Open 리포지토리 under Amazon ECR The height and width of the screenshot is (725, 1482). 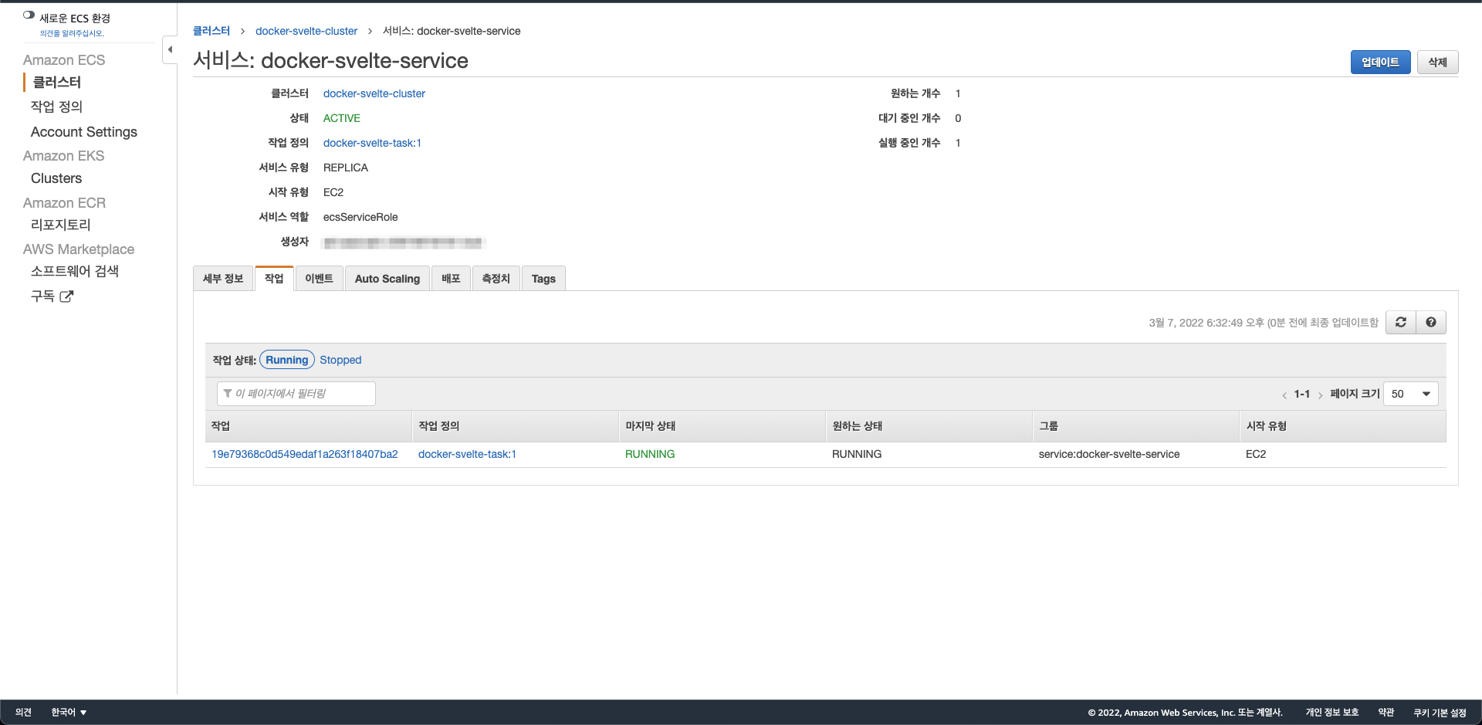61,225
